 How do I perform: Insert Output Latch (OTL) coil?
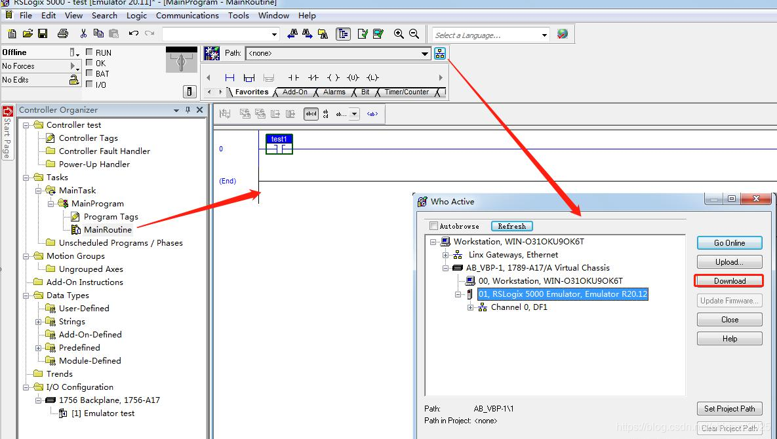(372, 78)
